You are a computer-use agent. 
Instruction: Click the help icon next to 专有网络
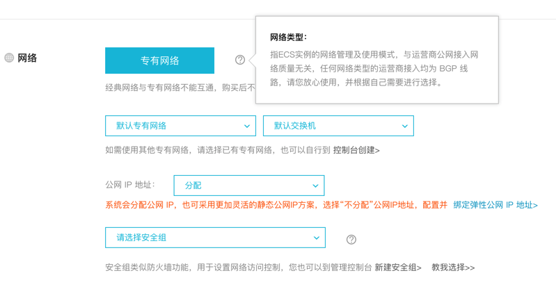(240, 60)
